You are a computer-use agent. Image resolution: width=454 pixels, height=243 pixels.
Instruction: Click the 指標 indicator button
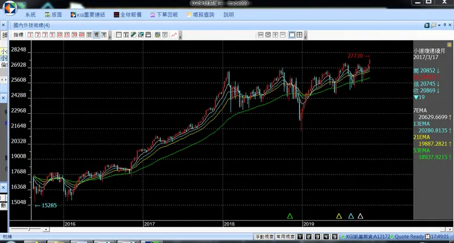(18, 35)
